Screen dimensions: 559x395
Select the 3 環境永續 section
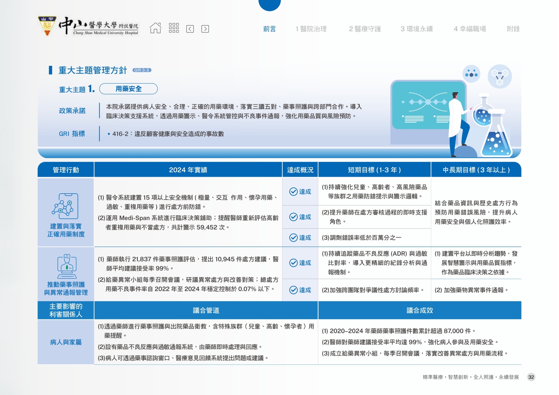[x=416, y=29]
